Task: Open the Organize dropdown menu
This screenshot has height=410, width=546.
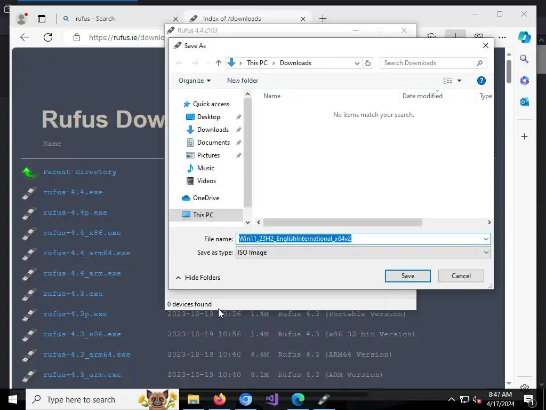Action: click(194, 81)
